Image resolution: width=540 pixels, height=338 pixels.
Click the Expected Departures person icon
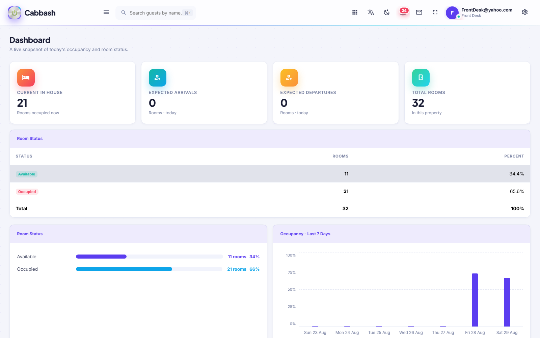(x=289, y=78)
